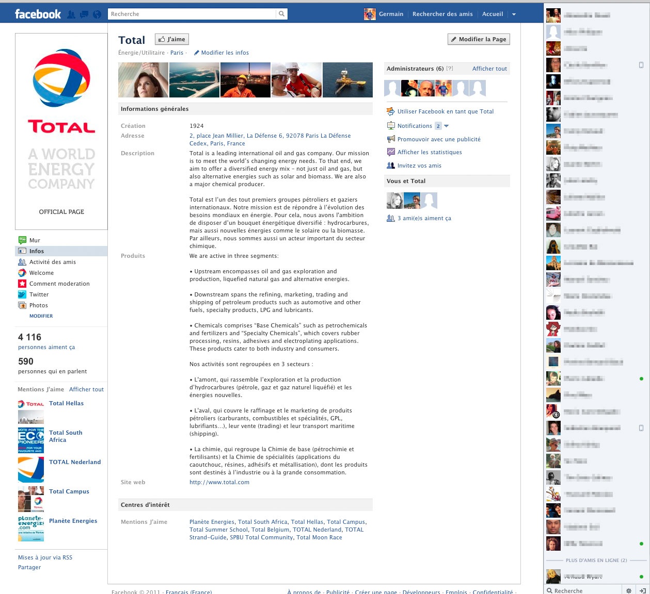The height and width of the screenshot is (594, 650).
Task: Open SPBU Total Community link
Action: tap(261, 537)
